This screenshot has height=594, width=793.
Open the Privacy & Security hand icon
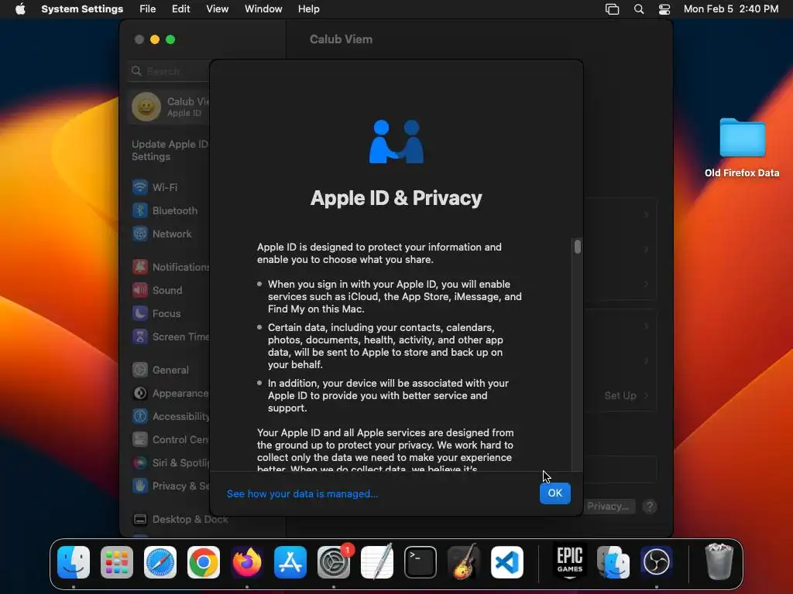140,486
